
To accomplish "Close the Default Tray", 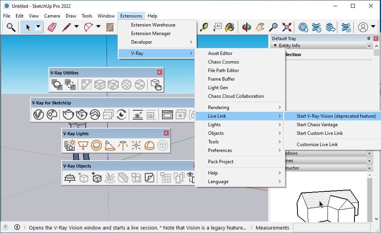I will (376, 39).
